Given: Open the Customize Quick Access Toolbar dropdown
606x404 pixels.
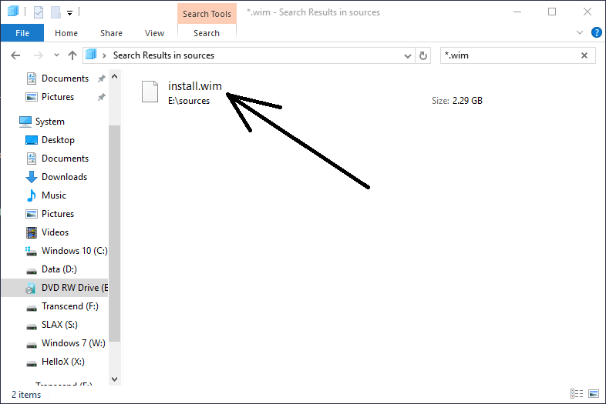Looking at the screenshot, I should pyautogui.click(x=69, y=12).
